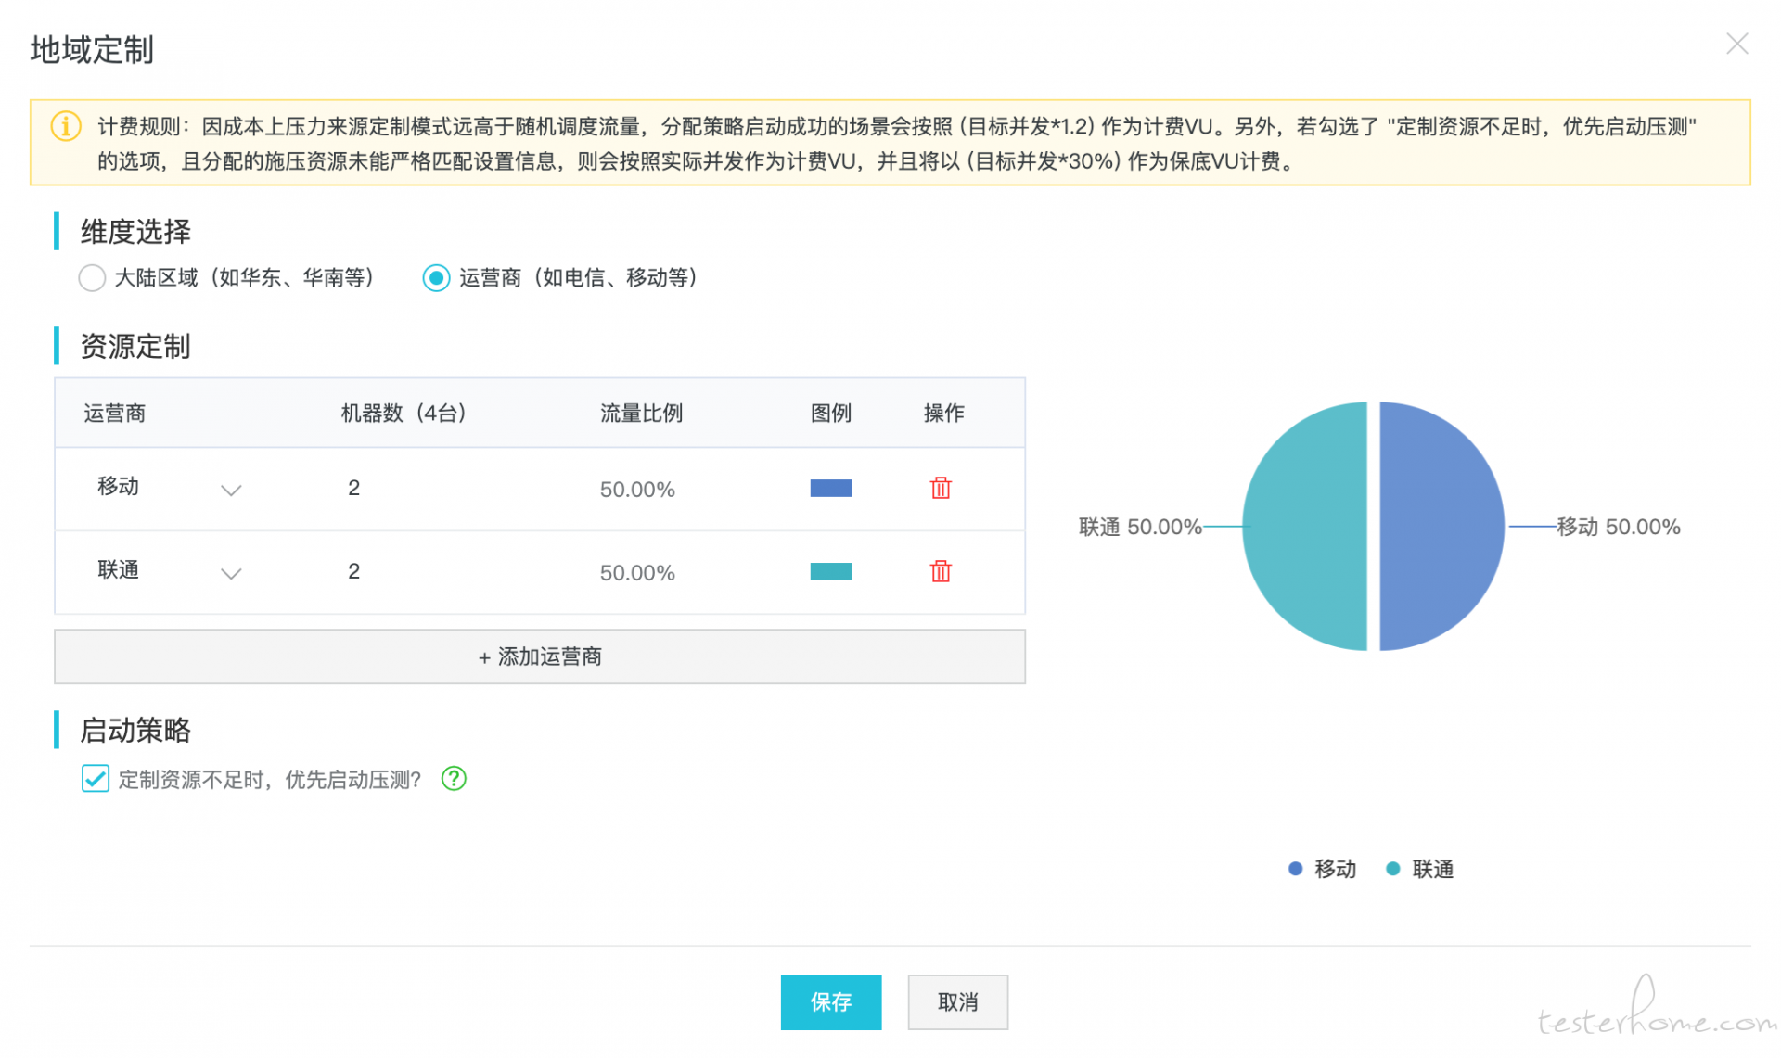Click 50.00% ratio in 移动 row

pos(637,490)
